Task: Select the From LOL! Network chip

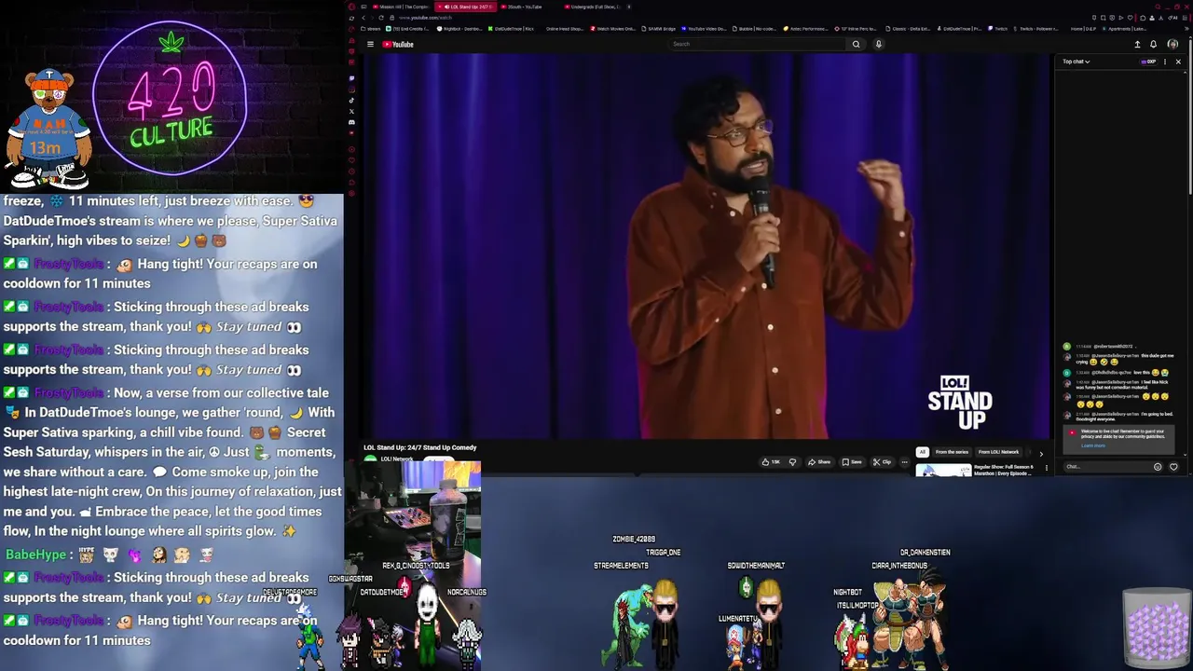Action: click(998, 452)
